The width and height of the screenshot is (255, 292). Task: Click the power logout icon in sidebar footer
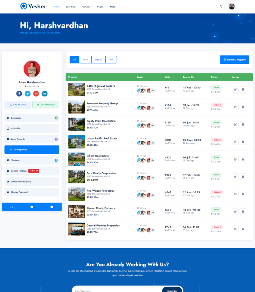coord(12,207)
